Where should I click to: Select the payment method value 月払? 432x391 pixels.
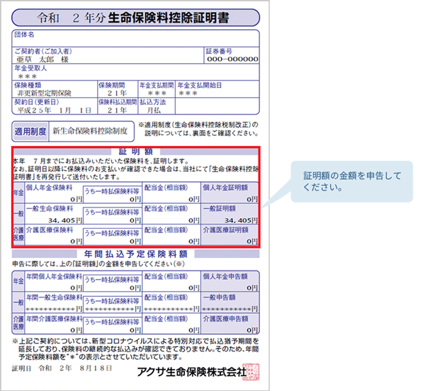point(154,110)
